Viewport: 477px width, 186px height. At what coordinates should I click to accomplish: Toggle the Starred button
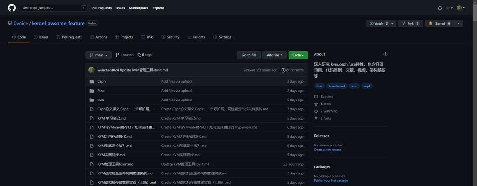pyautogui.click(x=439, y=23)
